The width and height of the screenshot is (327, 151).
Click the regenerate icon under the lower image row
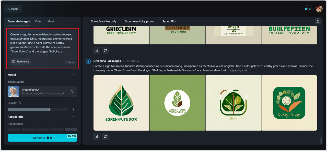pyautogui.click(x=106, y=136)
